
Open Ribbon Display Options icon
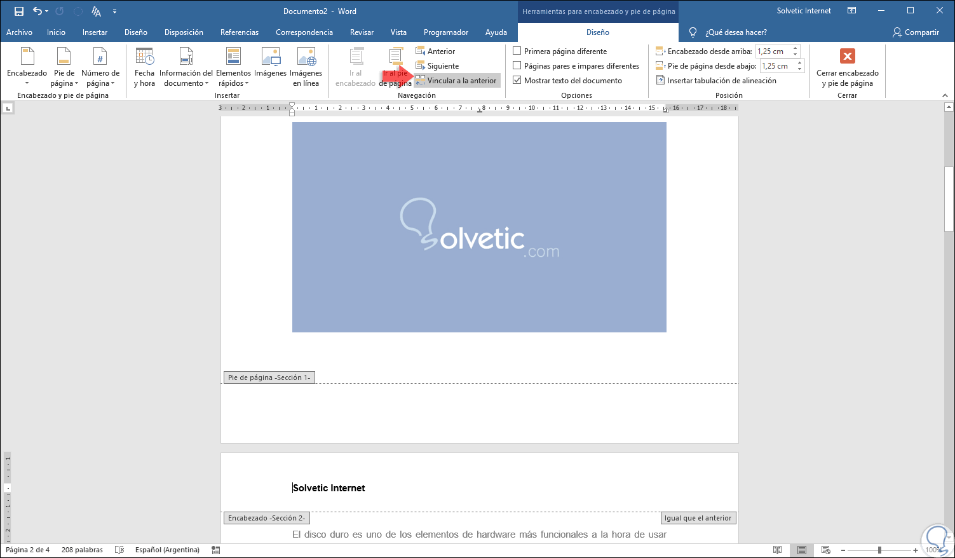click(x=852, y=11)
